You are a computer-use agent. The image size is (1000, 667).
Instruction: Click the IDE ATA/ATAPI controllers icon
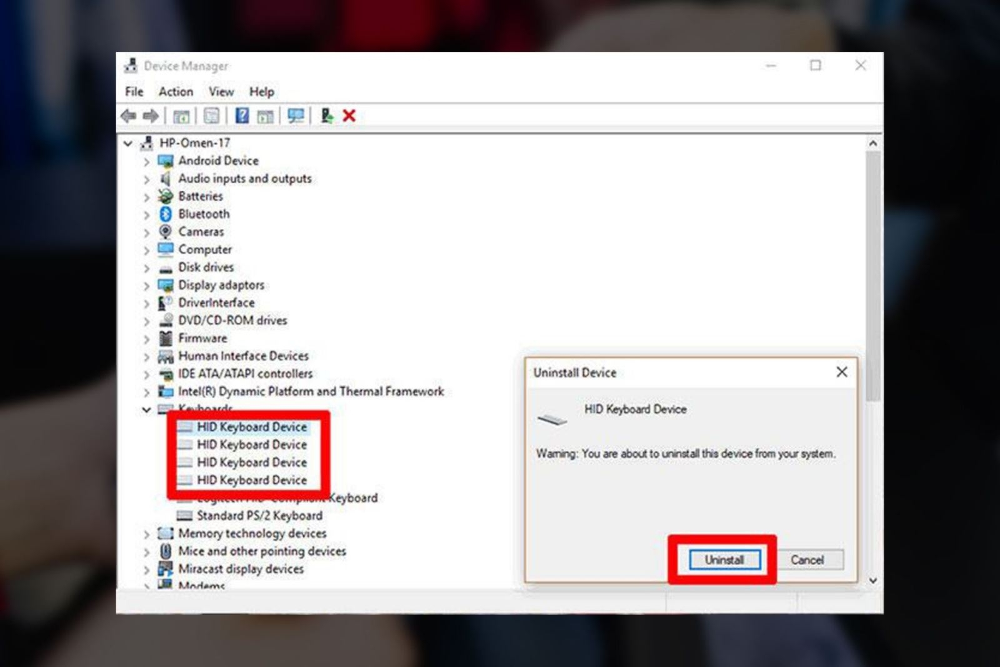click(166, 374)
